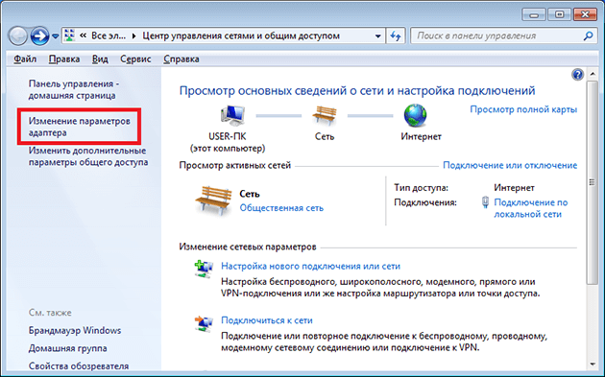Click the bench network icon in map

(x=325, y=116)
